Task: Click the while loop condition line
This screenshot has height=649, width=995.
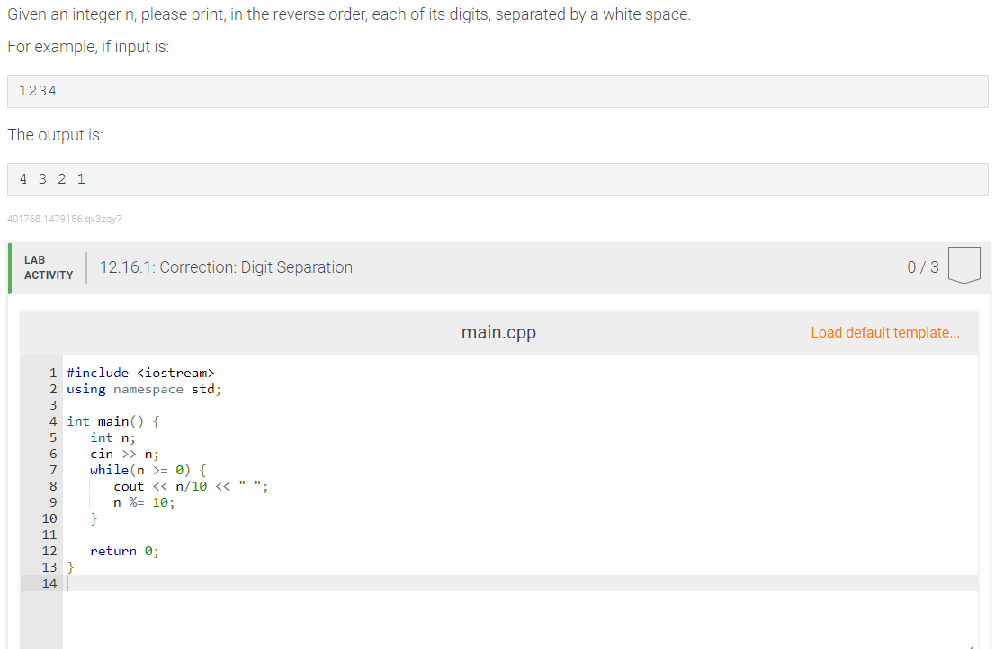Action: 148,470
